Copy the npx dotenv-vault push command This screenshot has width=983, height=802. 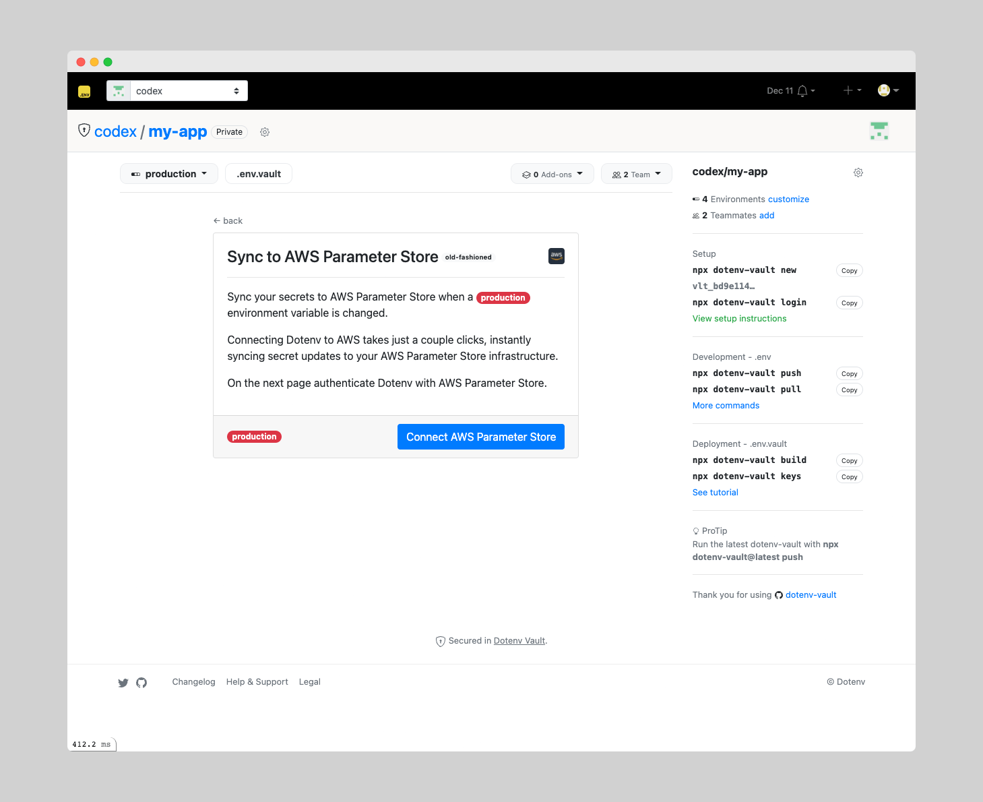pos(850,373)
